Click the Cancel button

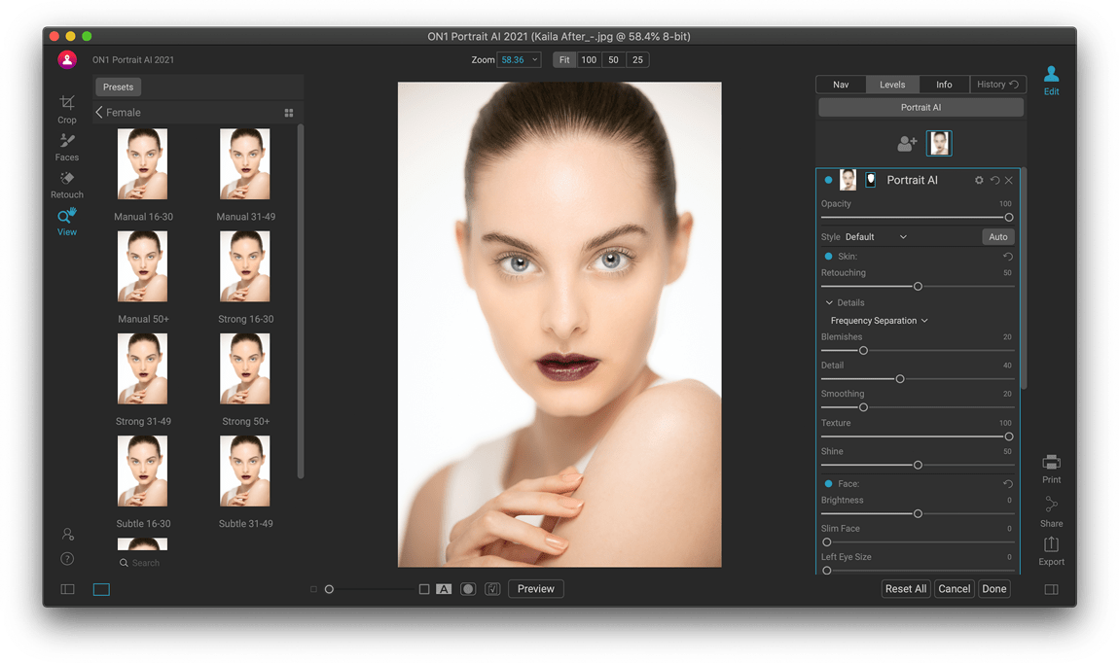point(955,589)
